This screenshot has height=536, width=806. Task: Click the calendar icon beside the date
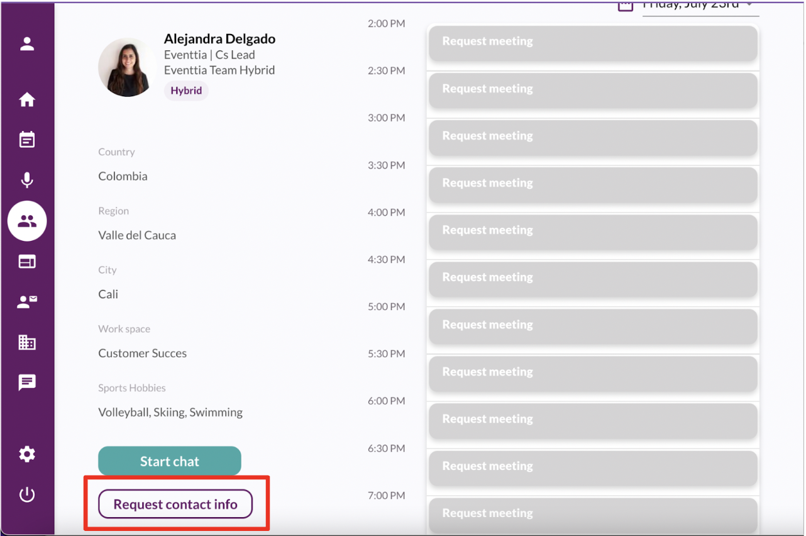625,6
